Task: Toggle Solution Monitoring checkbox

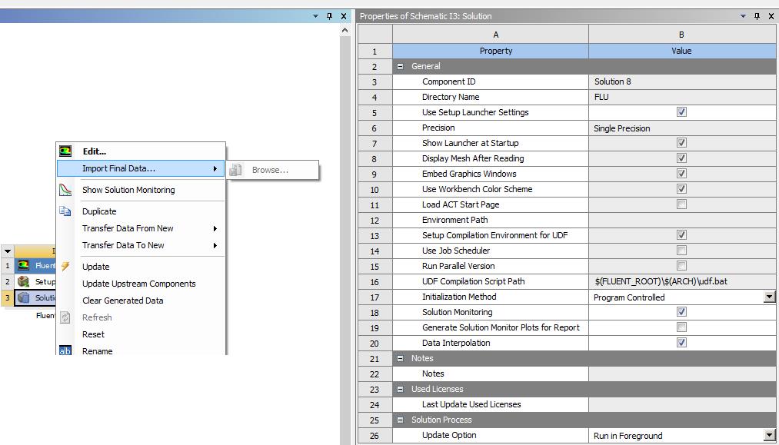Action: [681, 312]
